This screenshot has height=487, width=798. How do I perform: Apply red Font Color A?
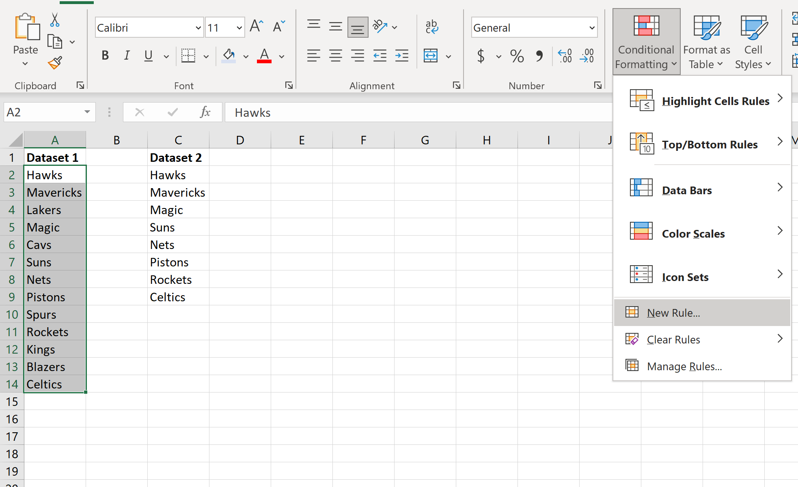264,56
